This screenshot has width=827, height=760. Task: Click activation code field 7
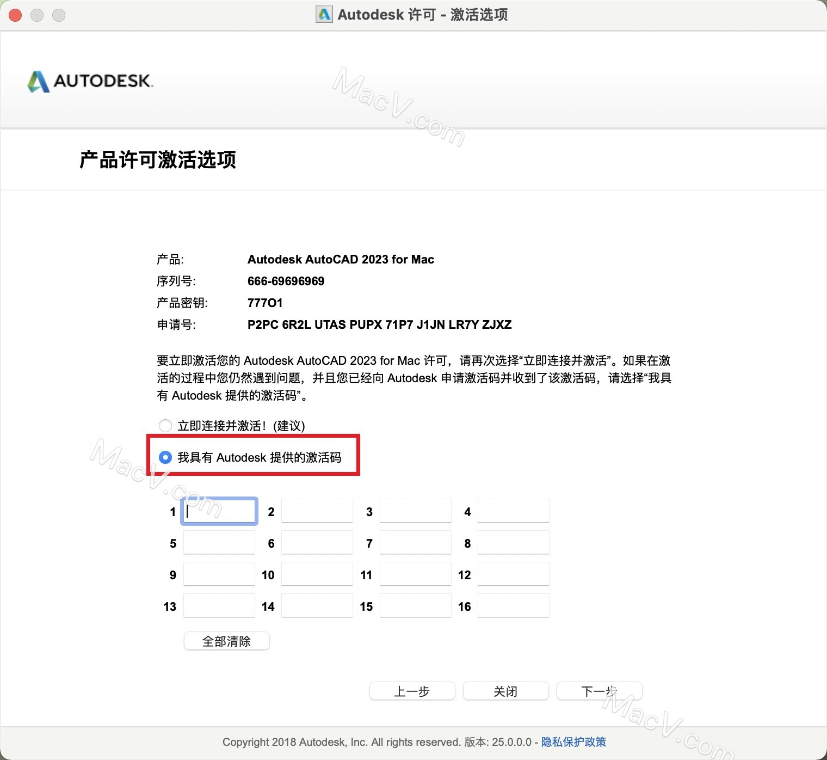pyautogui.click(x=416, y=543)
